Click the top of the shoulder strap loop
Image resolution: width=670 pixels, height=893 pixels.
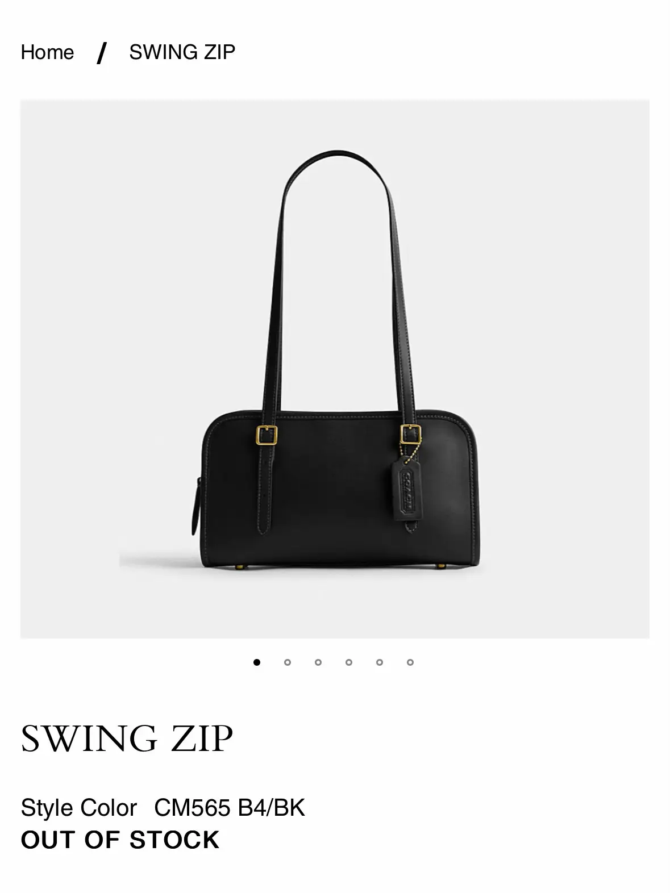338,156
